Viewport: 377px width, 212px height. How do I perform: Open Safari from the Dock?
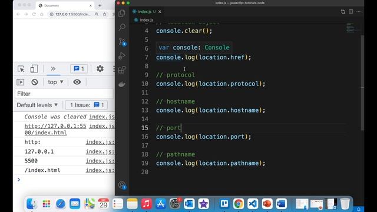pyautogui.click(x=61, y=204)
